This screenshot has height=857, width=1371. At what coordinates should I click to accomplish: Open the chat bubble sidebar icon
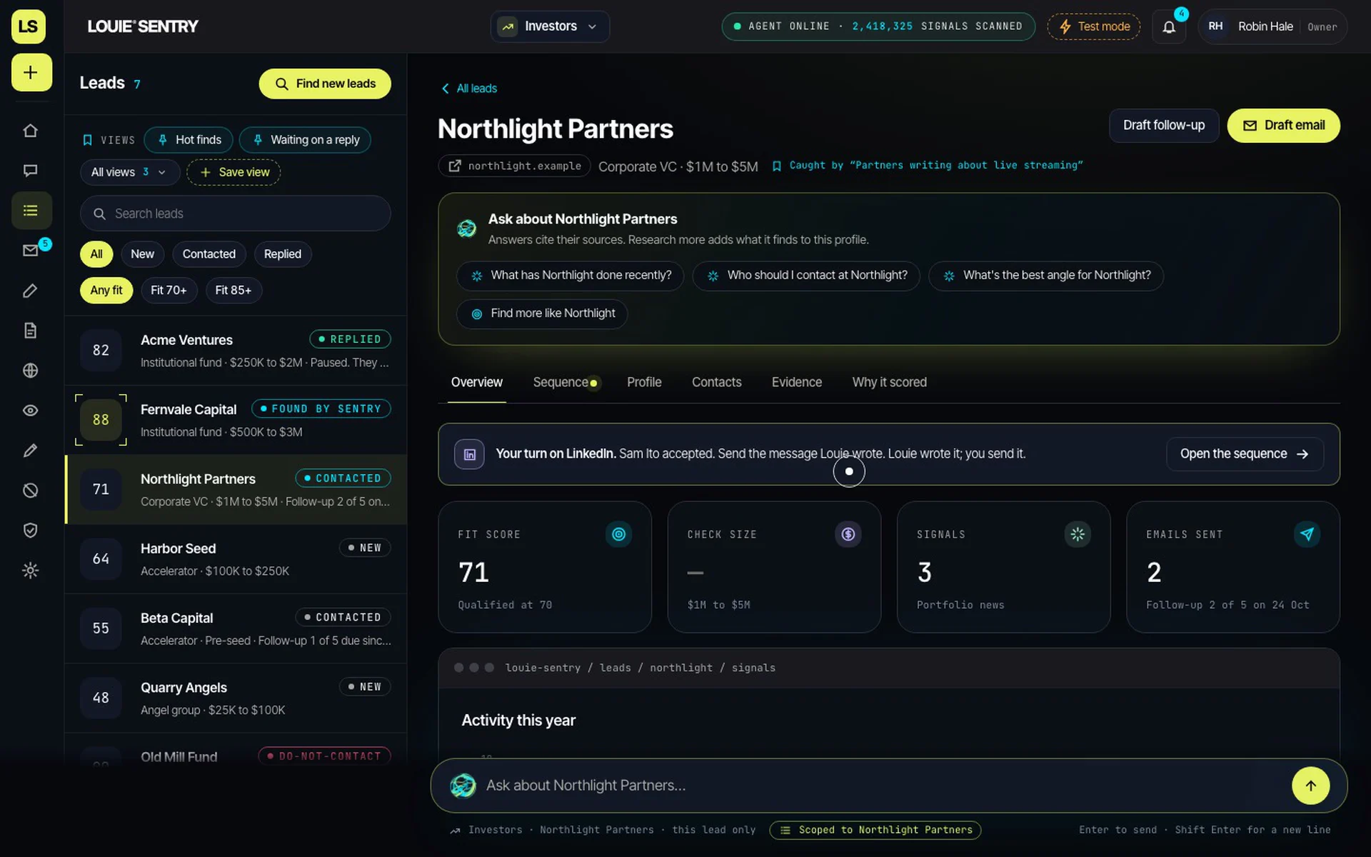(x=30, y=171)
